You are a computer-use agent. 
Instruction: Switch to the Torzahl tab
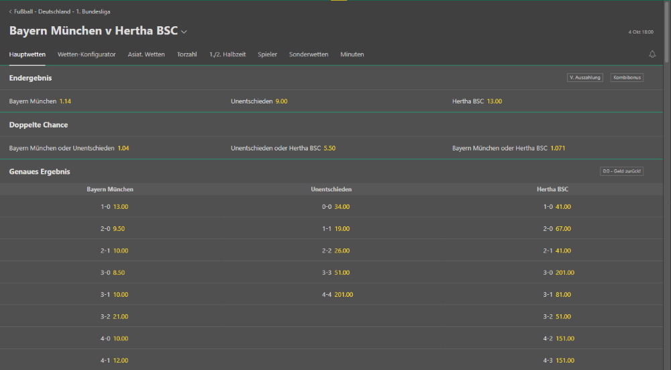[x=187, y=54]
